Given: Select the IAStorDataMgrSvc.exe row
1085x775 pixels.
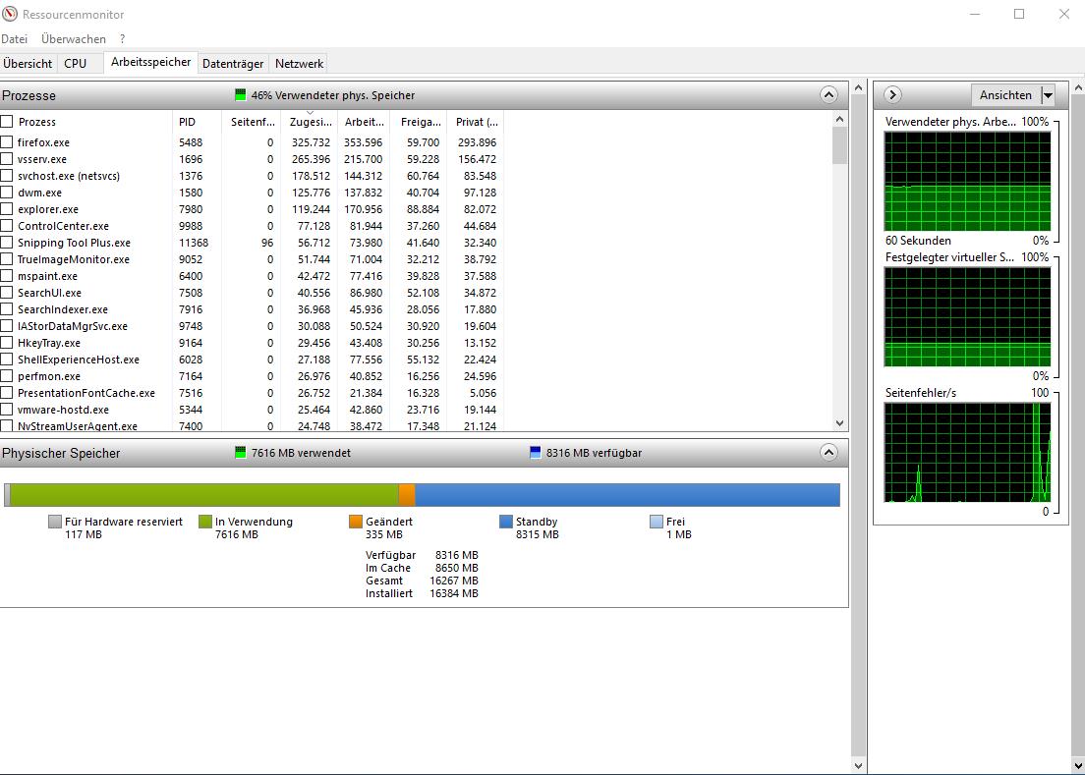Looking at the screenshot, I should [x=251, y=326].
